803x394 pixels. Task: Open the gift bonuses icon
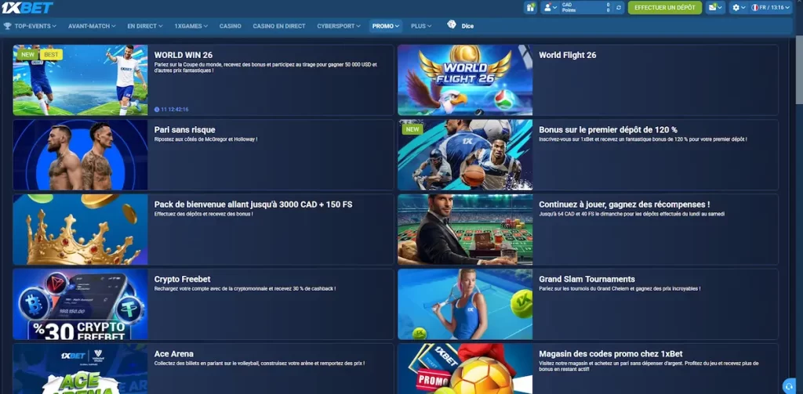point(530,8)
